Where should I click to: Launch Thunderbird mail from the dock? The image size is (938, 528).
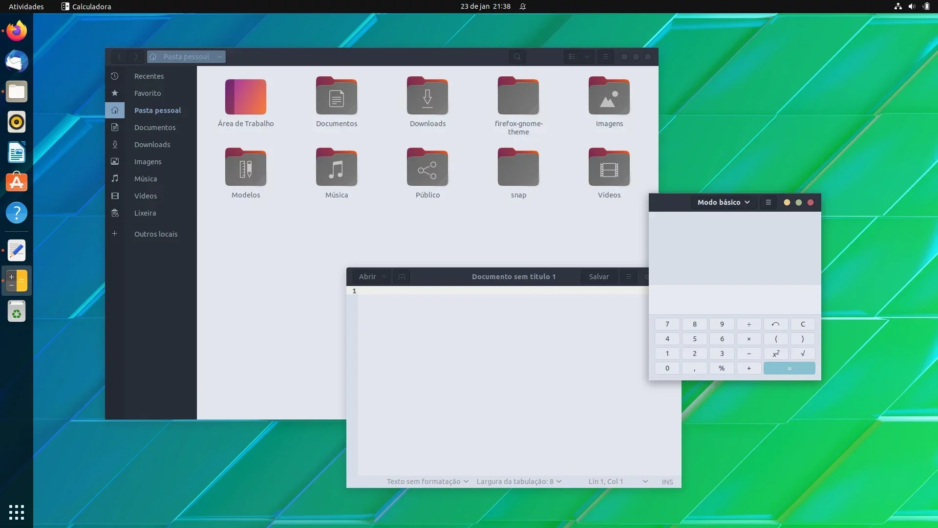click(17, 62)
